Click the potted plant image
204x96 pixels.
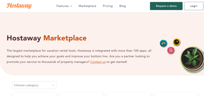(192, 59)
